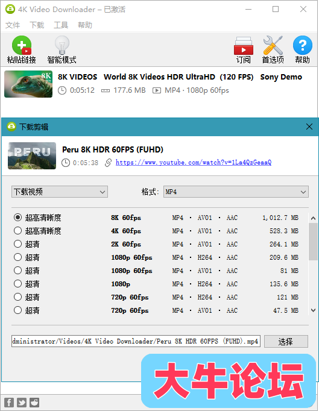319x411 pixels.
Task: Click the clock icon next to 0:05:38
Action: 66,163
